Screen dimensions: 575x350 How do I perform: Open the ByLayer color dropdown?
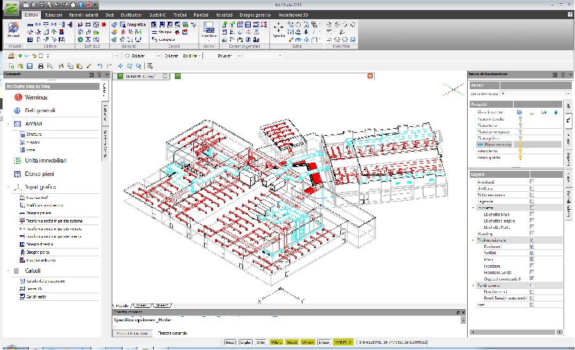(158, 55)
